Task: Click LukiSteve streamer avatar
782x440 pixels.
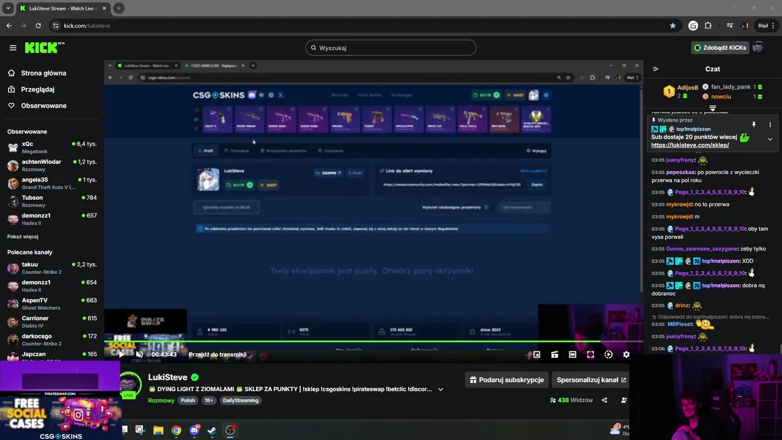Action: (129, 384)
